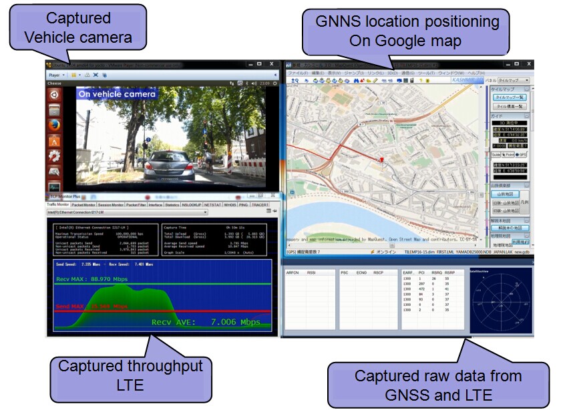The image size is (573, 410).
Task: Click the タイル標高一覧 button
Action: (510, 106)
